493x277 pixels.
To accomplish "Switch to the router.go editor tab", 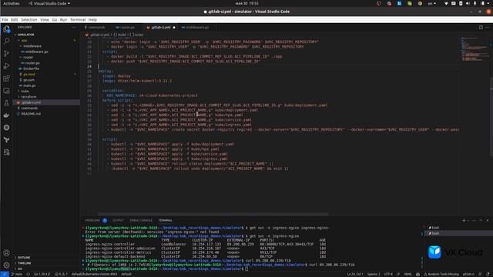I will click(126, 28).
